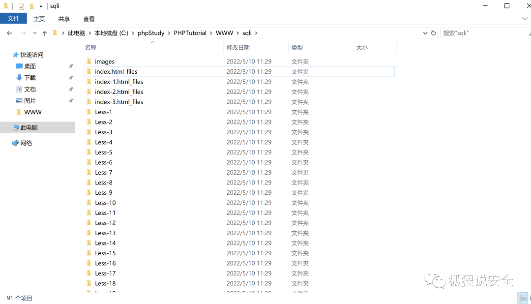The image size is (531, 304).
Task: Click the New folder icon in title bar
Action: coord(31,6)
